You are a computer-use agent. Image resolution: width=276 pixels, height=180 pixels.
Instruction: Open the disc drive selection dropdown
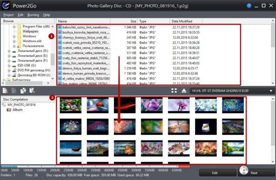tap(232, 91)
